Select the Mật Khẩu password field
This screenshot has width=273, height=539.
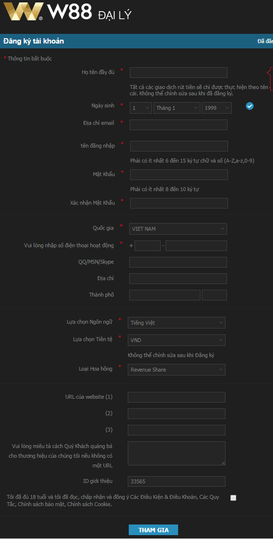[179, 175]
